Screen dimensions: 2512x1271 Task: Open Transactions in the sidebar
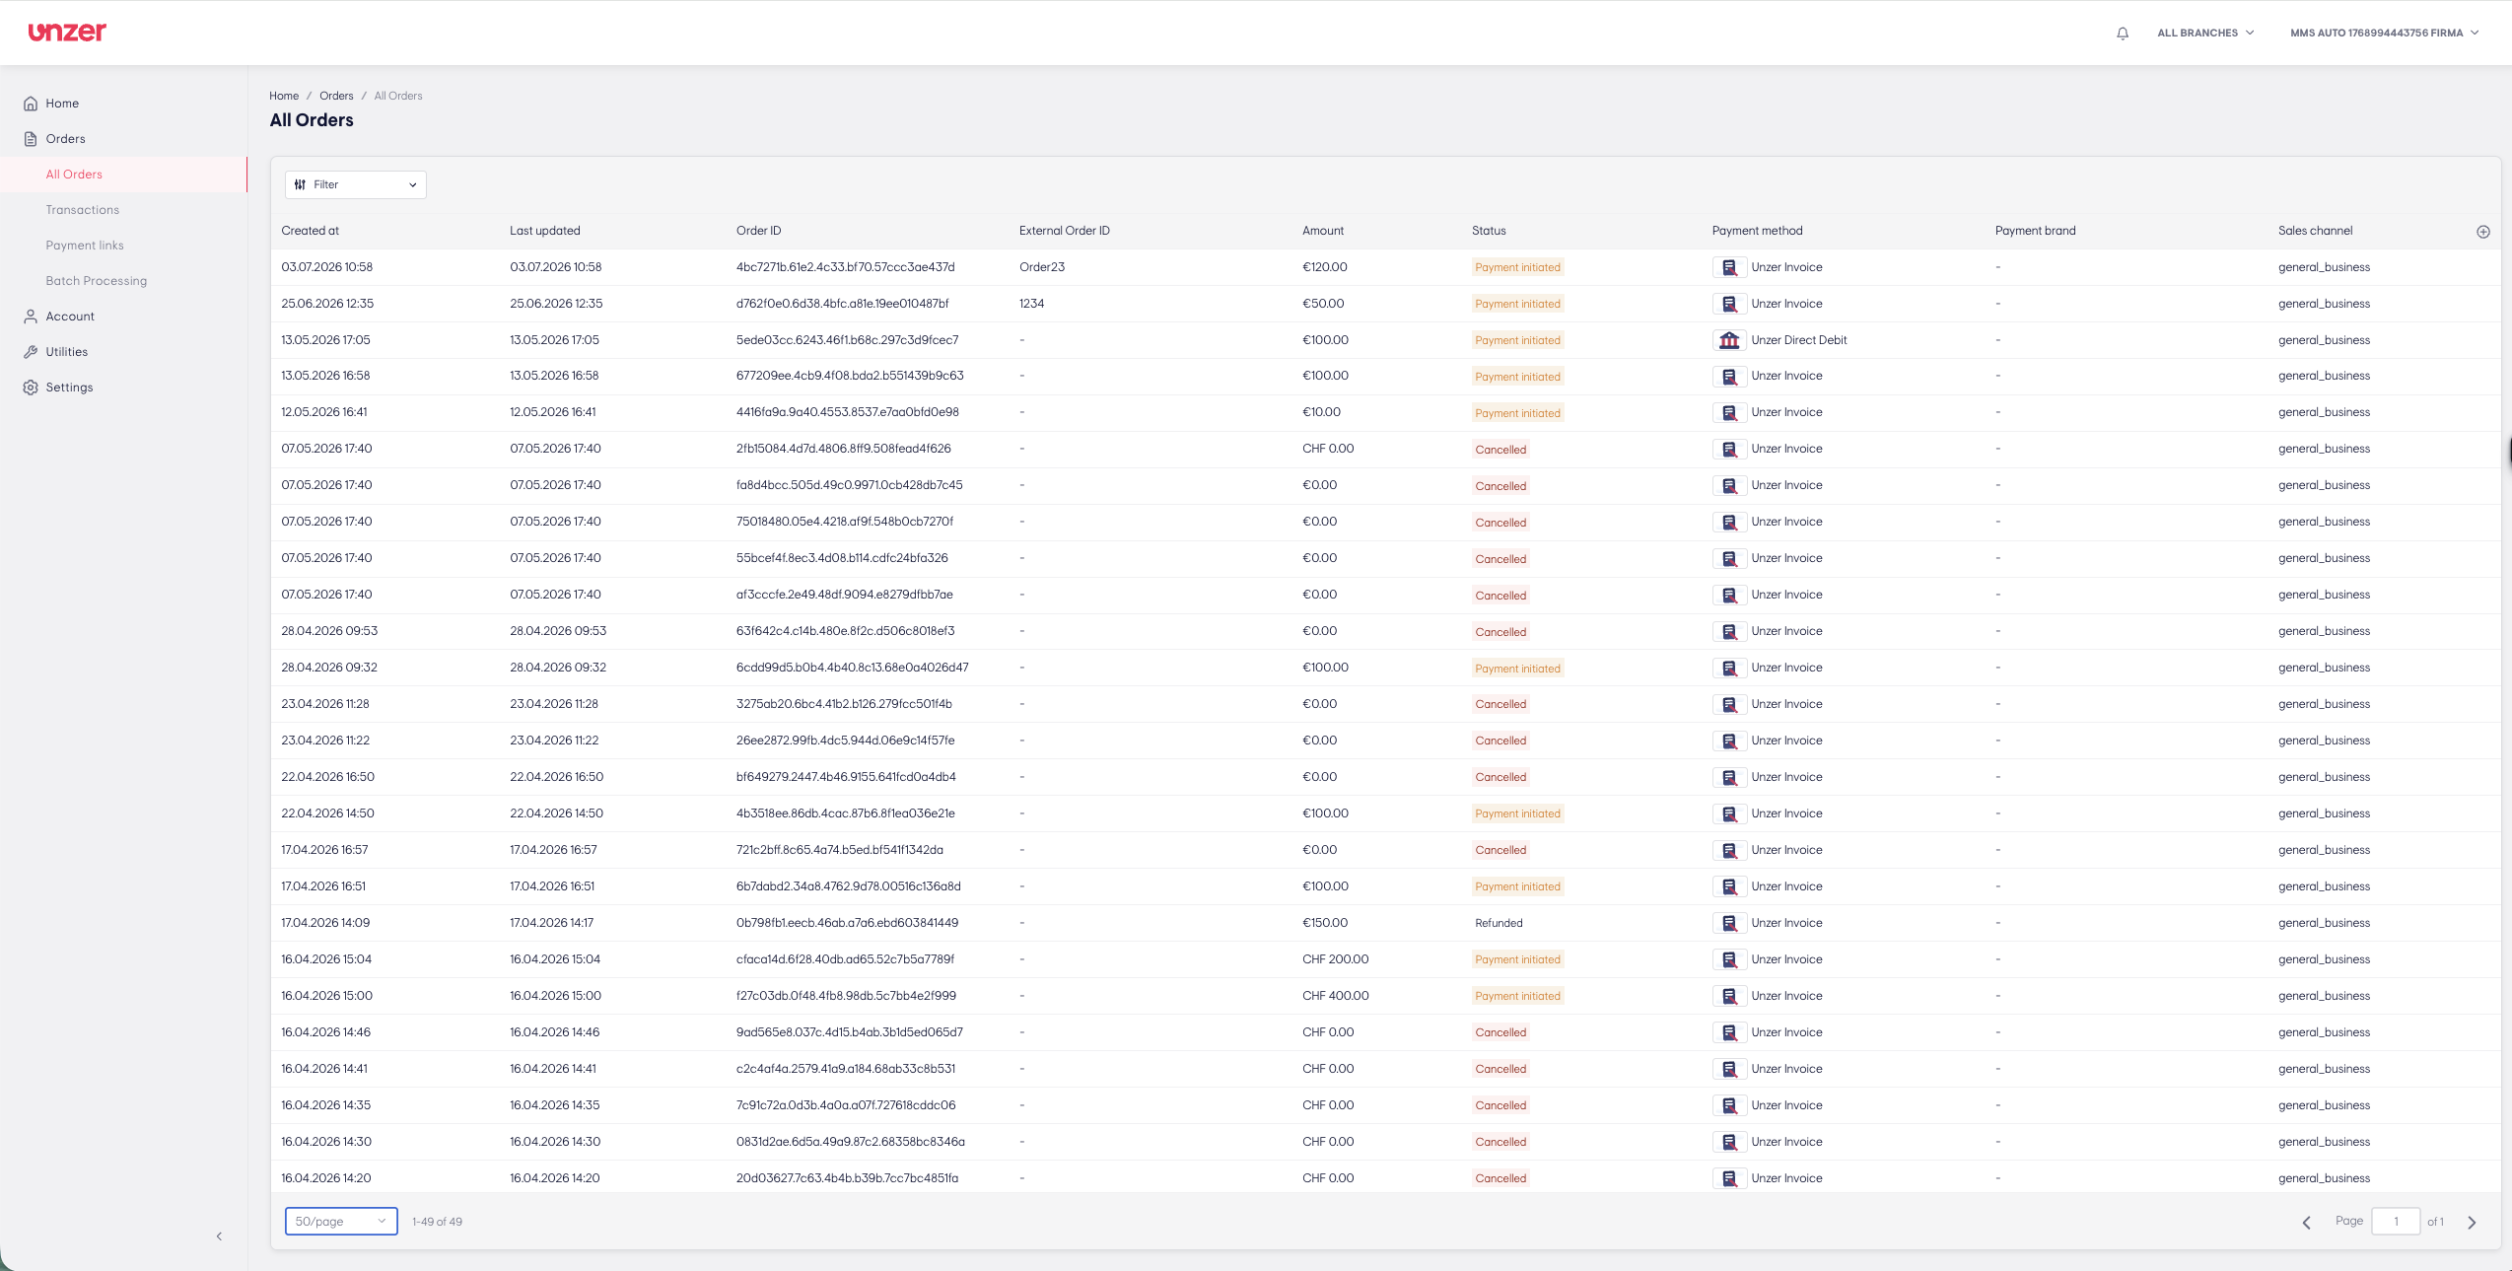(83, 210)
